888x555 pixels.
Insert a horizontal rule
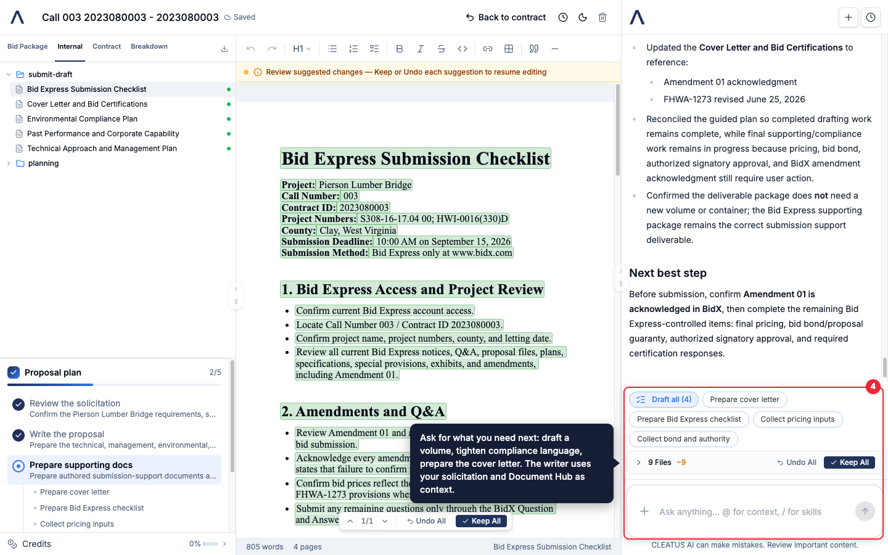tap(555, 49)
